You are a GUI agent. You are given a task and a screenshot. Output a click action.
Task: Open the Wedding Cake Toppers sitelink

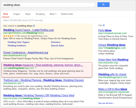click(x=18, y=42)
